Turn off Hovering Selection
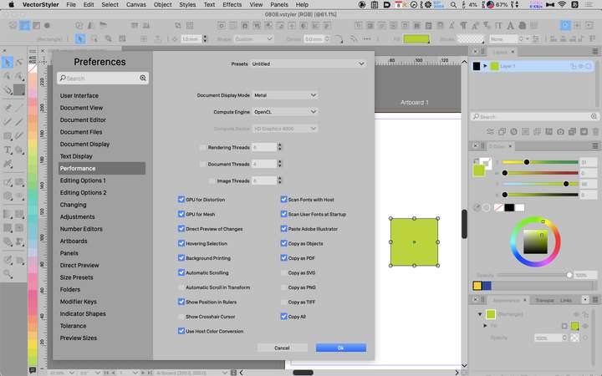 click(181, 243)
